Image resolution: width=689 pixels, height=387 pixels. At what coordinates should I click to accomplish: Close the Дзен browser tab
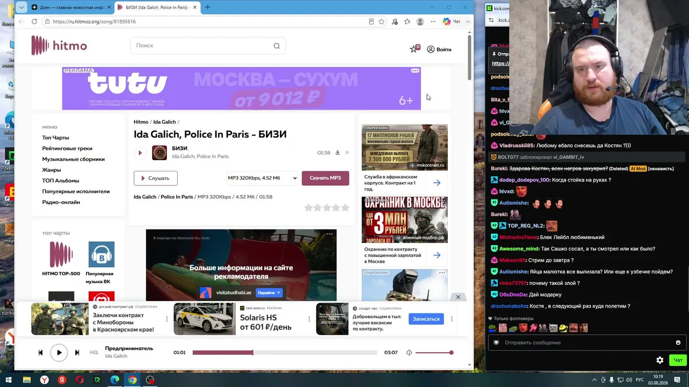[109, 8]
